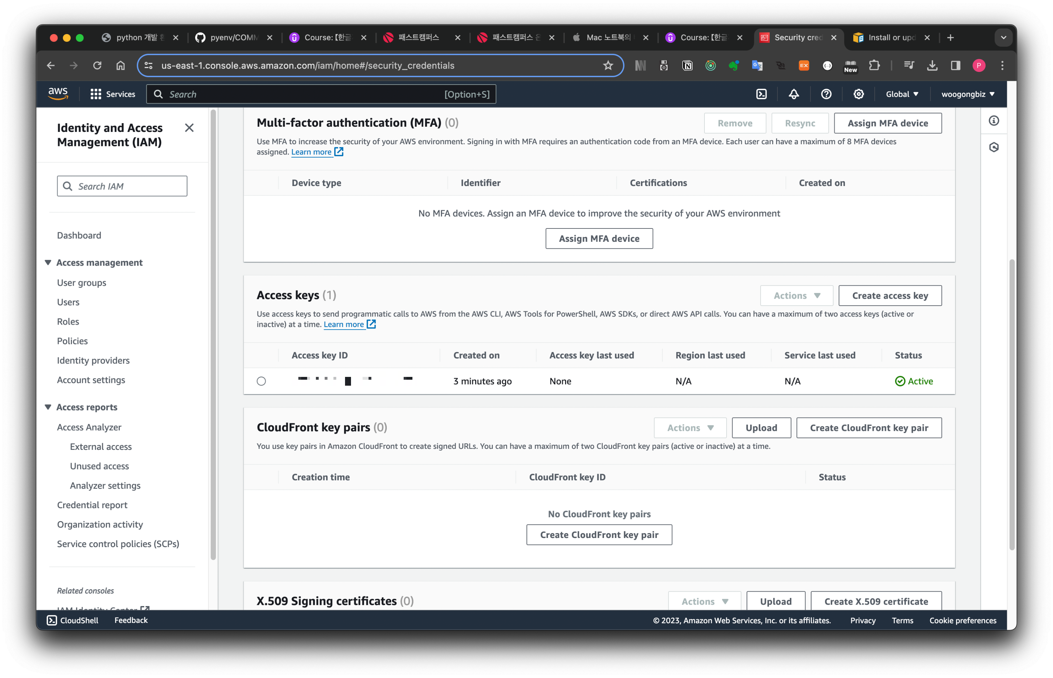Image resolution: width=1053 pixels, height=678 pixels.
Task: Click the notifications bell icon
Action: pos(793,94)
